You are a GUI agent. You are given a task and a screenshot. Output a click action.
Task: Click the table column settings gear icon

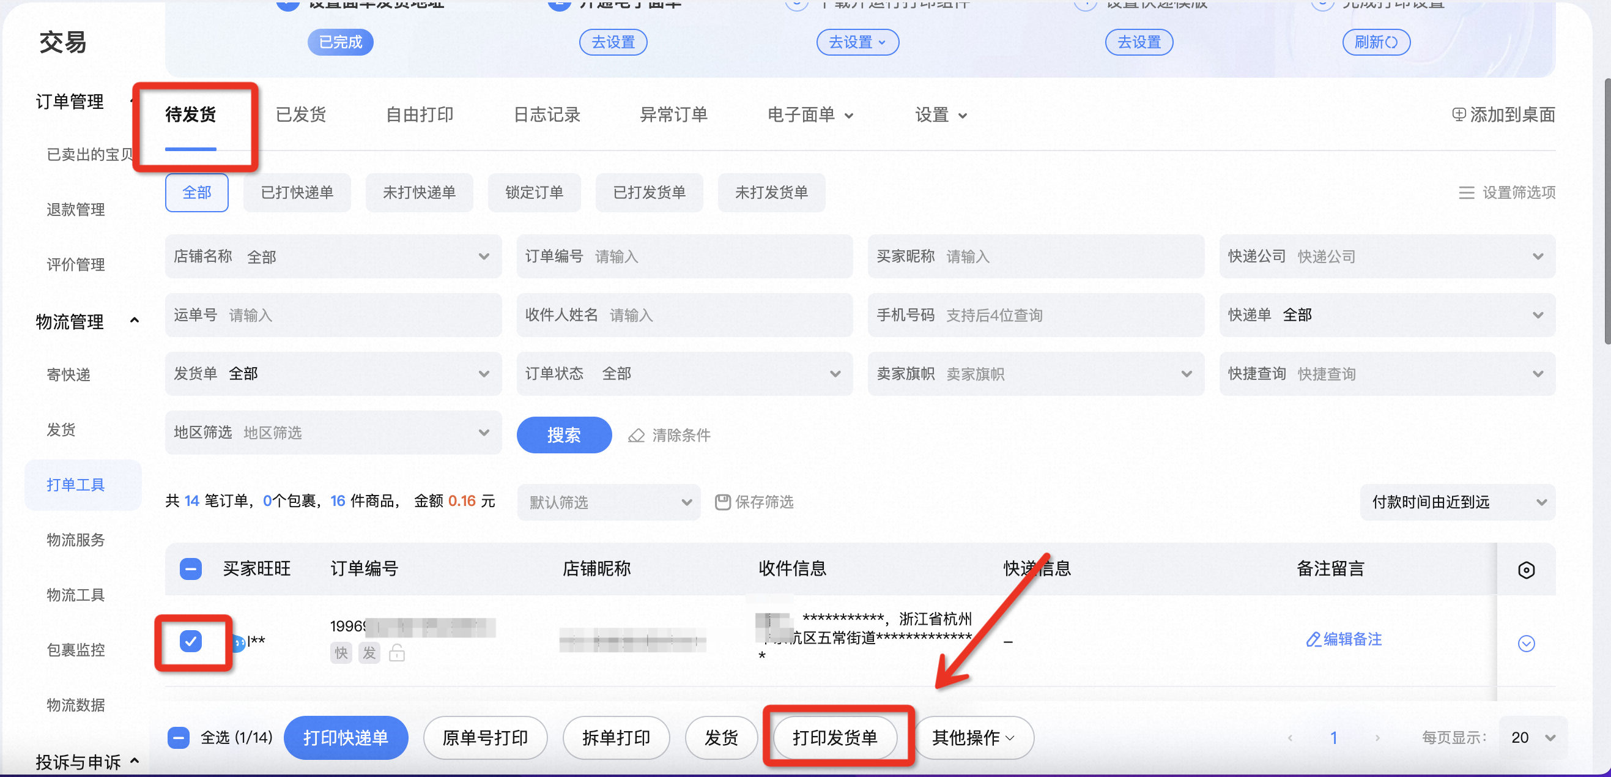tap(1526, 570)
